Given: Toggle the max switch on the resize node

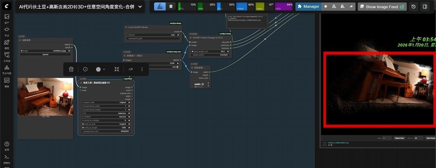Looking at the screenshot, I should 177,67.
